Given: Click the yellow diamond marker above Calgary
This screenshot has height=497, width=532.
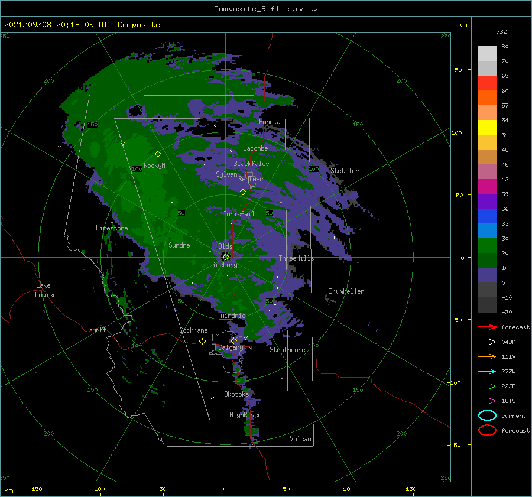Looking at the screenshot, I should point(233,340).
